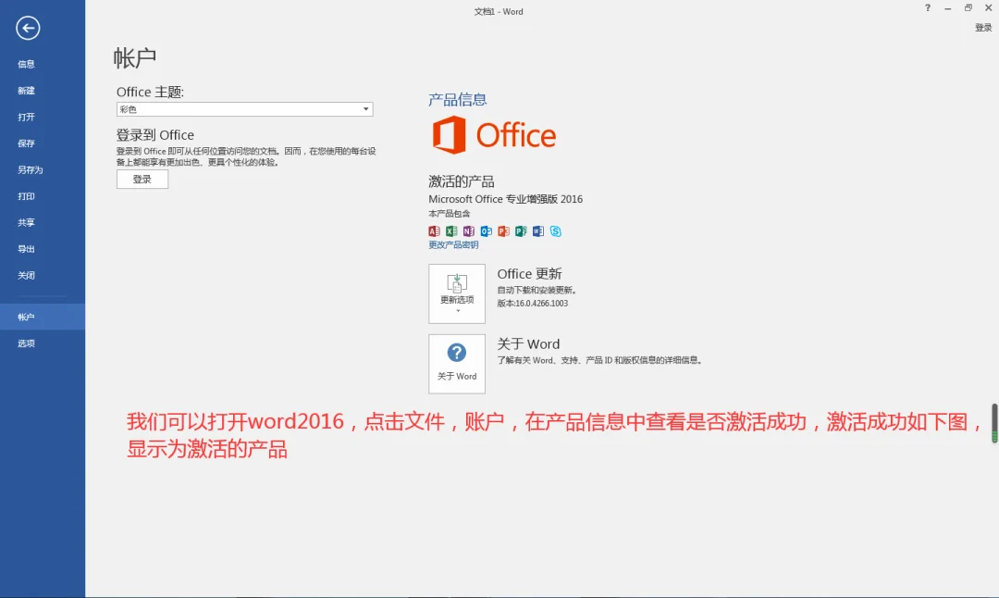
Task: Click Microsoft Office 专业增强版 2016 text
Action: tap(505, 199)
